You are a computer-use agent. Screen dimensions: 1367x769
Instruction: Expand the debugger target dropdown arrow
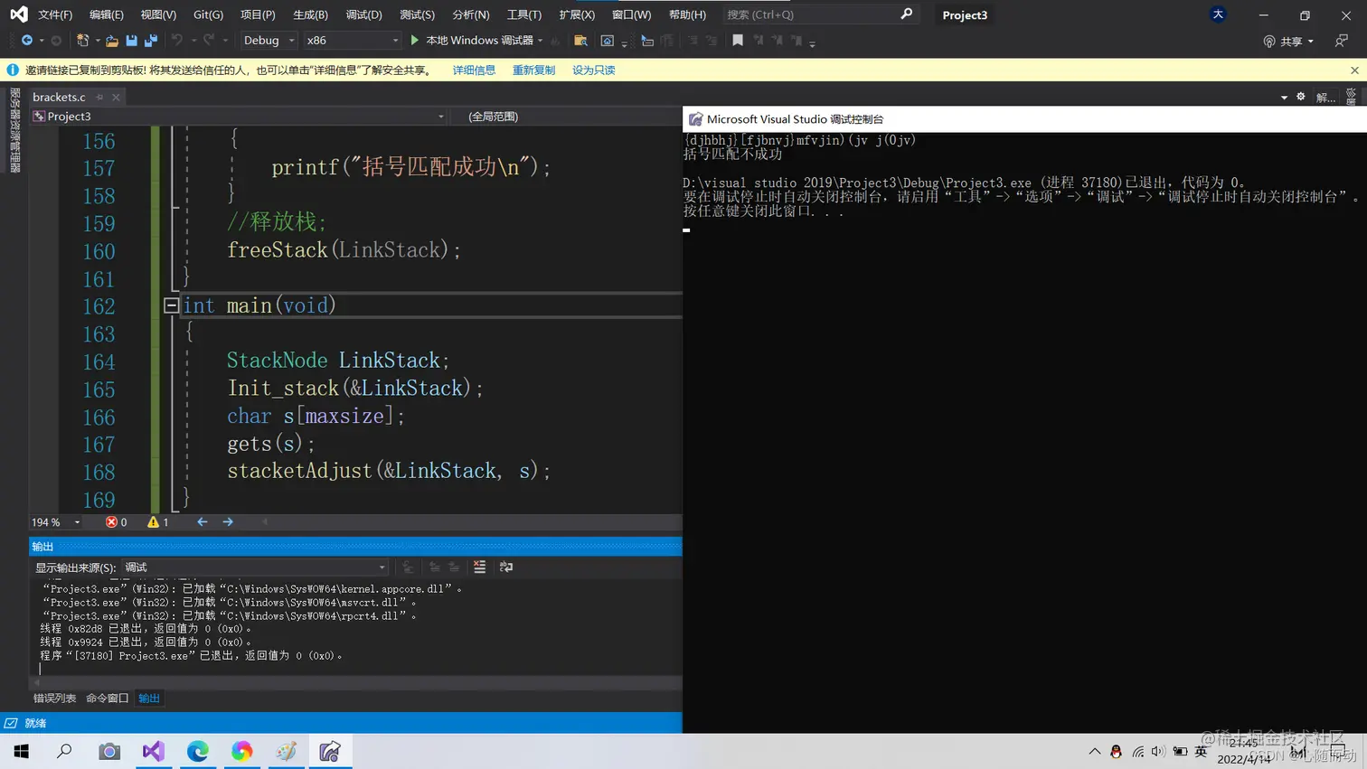pyautogui.click(x=541, y=41)
